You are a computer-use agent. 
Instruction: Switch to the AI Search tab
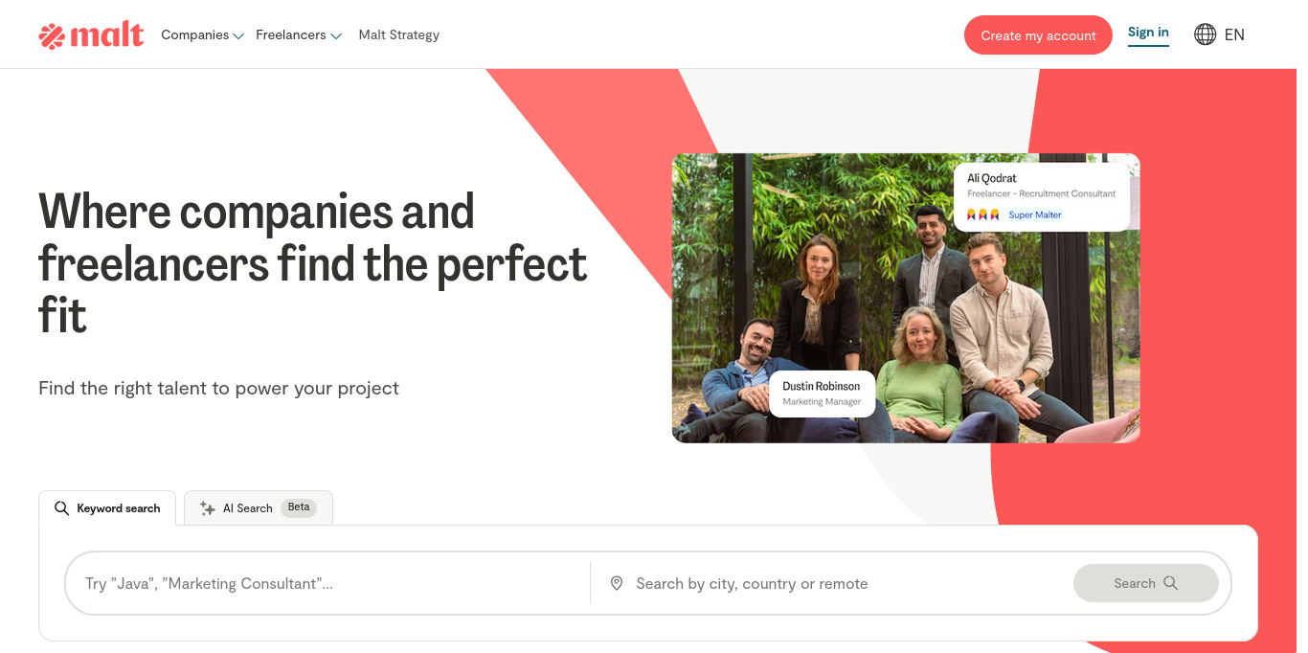(259, 508)
